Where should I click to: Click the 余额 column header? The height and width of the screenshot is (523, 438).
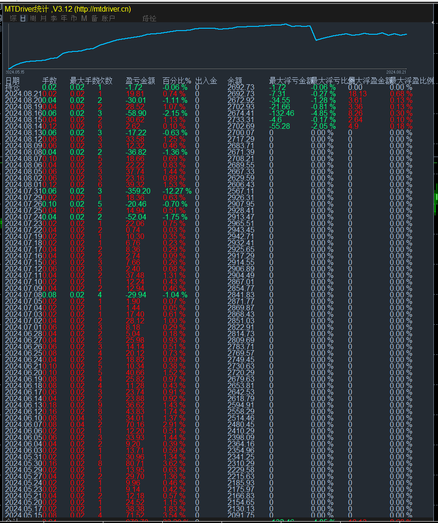pyautogui.click(x=235, y=81)
